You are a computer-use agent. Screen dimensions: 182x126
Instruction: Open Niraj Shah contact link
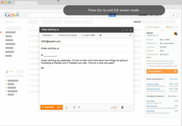tap(150, 111)
